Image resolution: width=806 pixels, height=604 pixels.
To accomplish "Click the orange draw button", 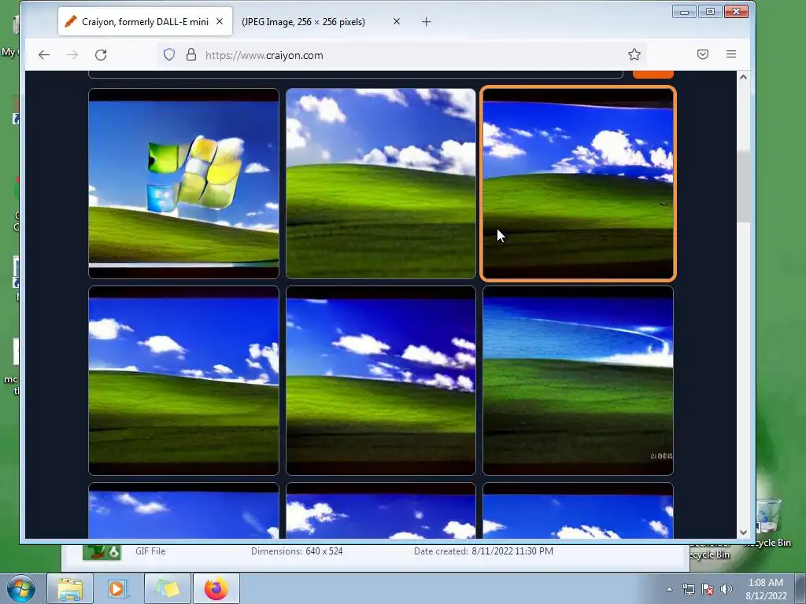I will pyautogui.click(x=653, y=75).
